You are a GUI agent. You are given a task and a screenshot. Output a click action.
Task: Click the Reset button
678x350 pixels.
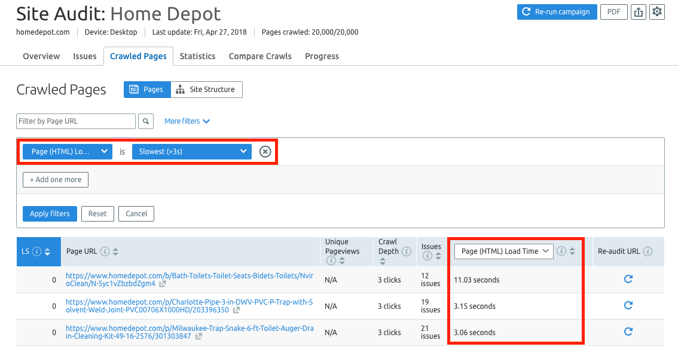point(97,213)
